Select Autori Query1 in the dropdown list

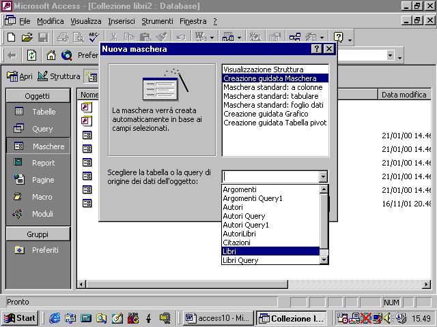270,225
